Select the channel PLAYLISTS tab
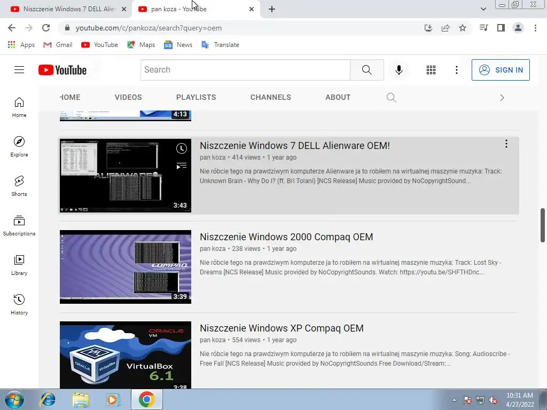This screenshot has width=547, height=410. point(196,97)
